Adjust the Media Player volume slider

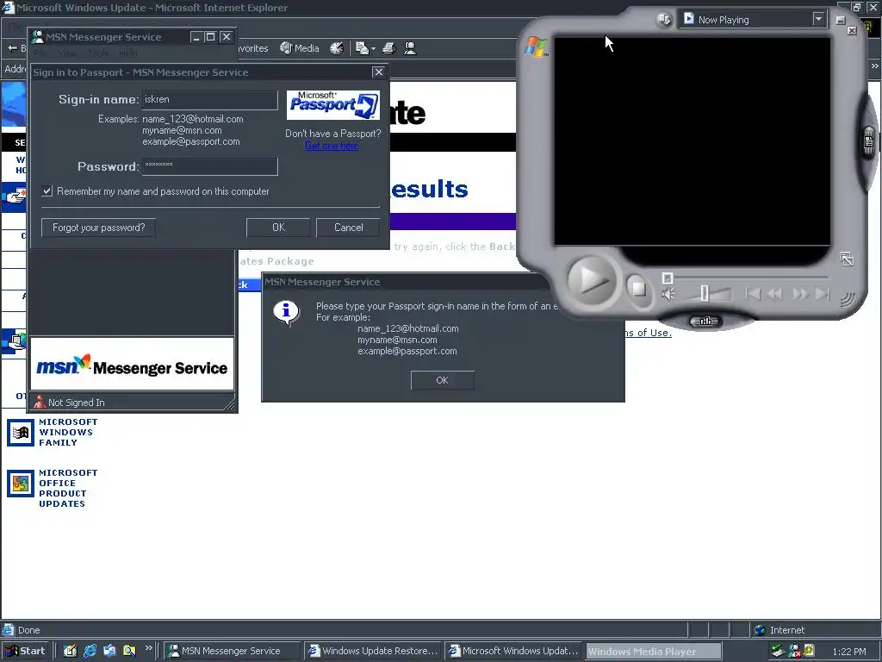(705, 293)
